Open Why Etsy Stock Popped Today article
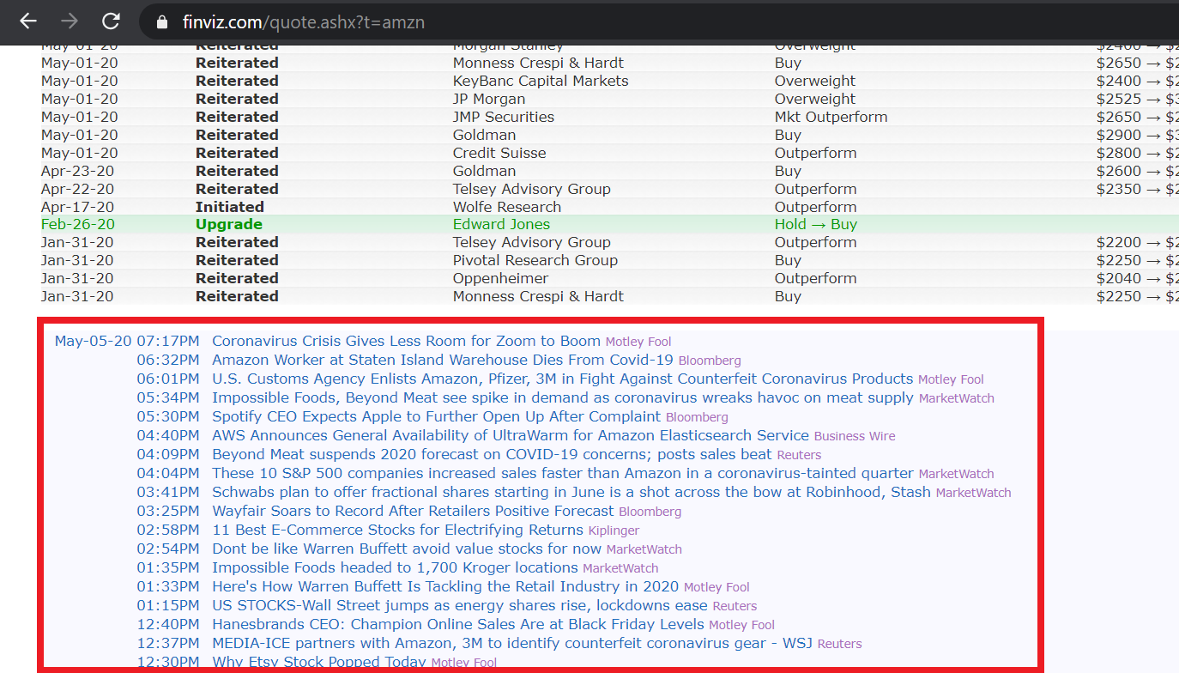This screenshot has width=1179, height=673. pyautogui.click(x=319, y=662)
